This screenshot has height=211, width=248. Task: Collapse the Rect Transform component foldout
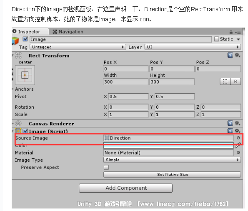13,56
